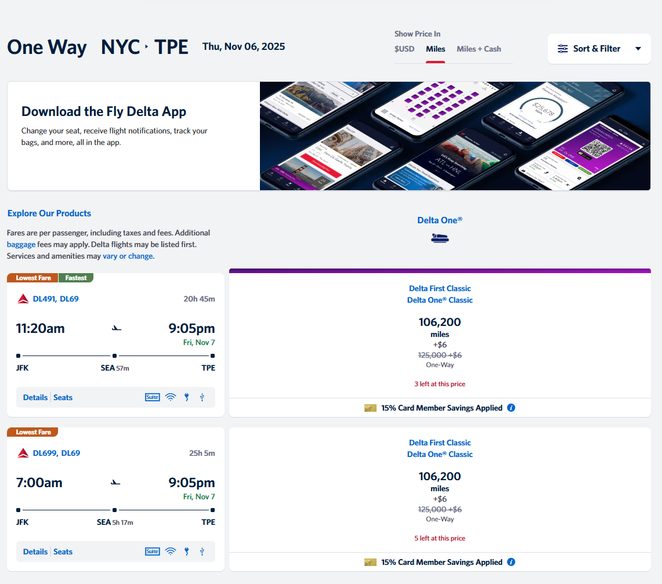
Task: Click the Delta One lie-flat seat icon
Action: pyautogui.click(x=440, y=238)
